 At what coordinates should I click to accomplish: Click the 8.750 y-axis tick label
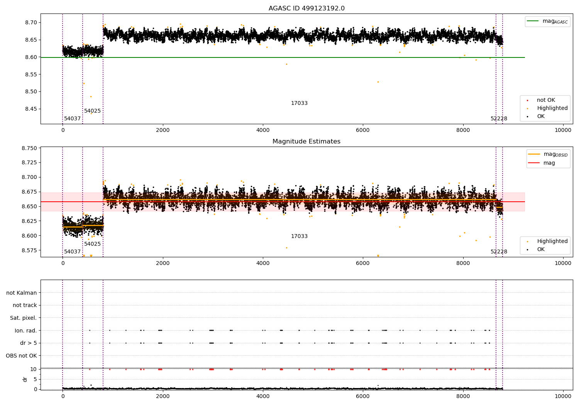coord(29,148)
